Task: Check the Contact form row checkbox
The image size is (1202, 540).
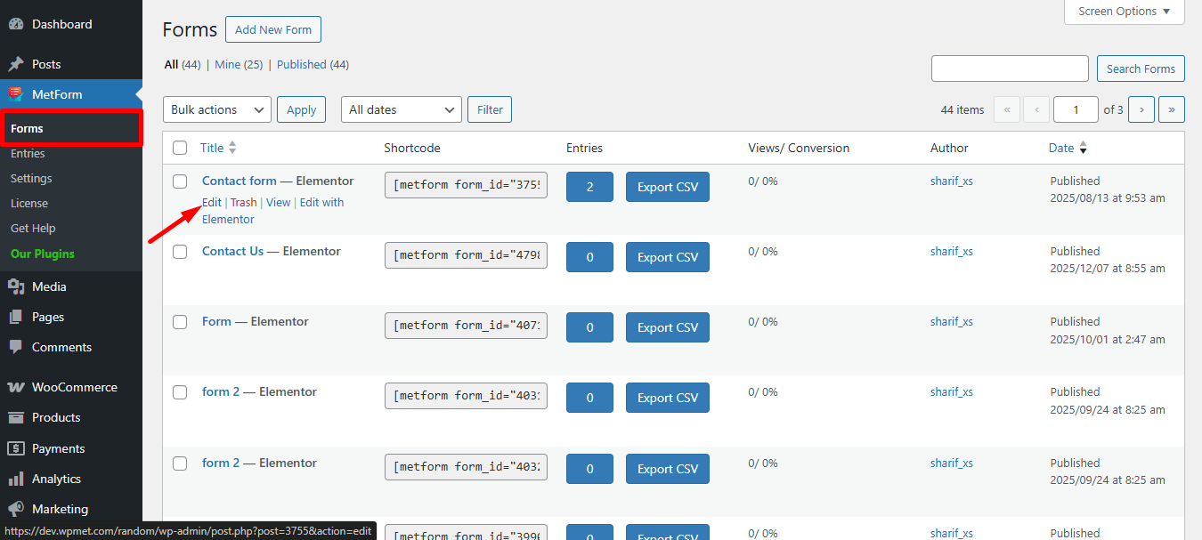Action: click(180, 181)
